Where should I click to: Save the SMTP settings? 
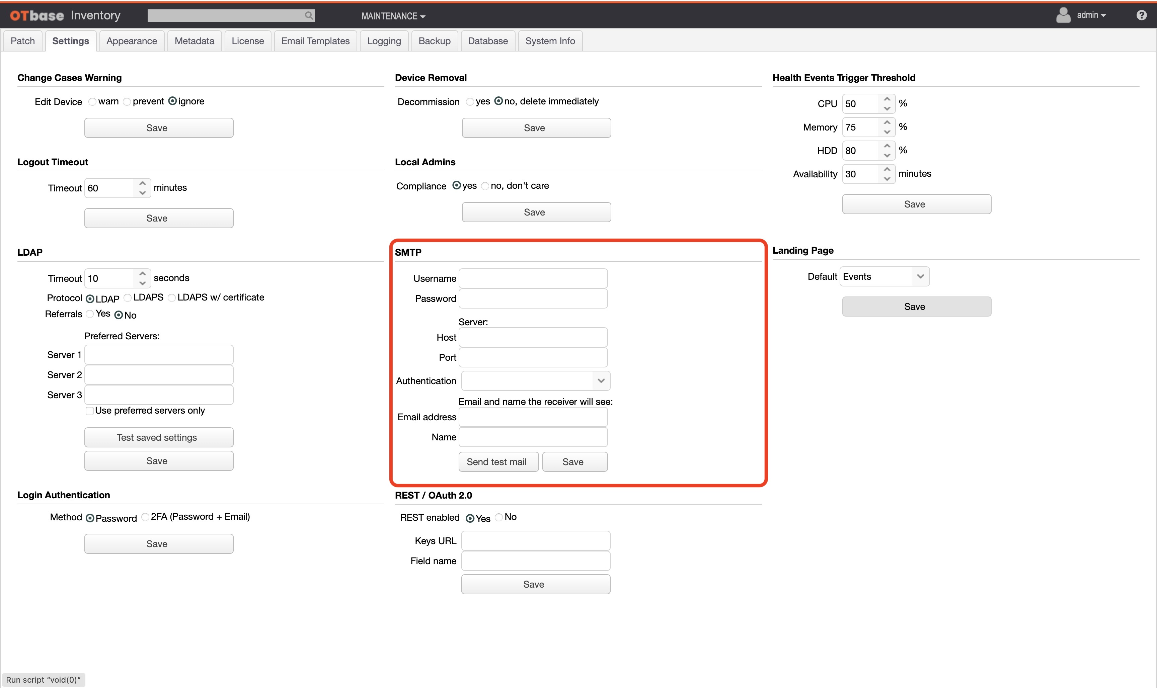point(574,462)
